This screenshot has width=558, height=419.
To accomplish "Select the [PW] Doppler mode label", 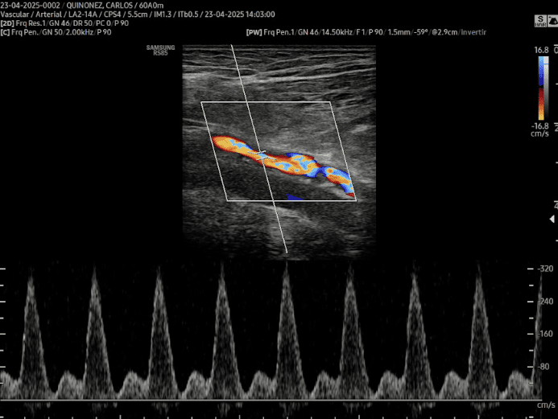I will point(255,32).
